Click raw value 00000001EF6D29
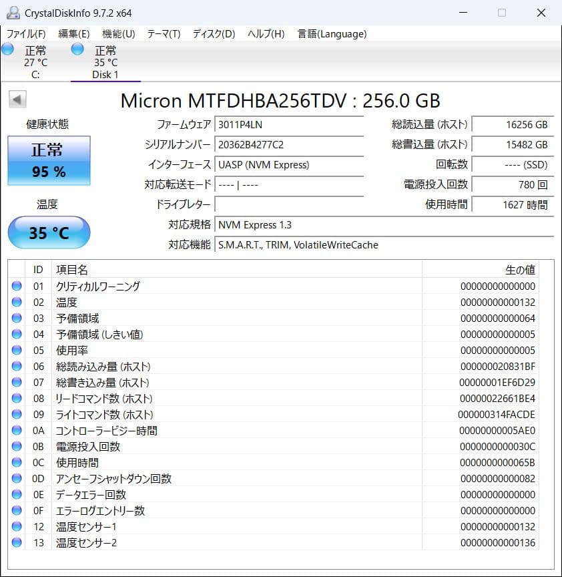Viewport: 562px width, 577px height. tap(497, 383)
